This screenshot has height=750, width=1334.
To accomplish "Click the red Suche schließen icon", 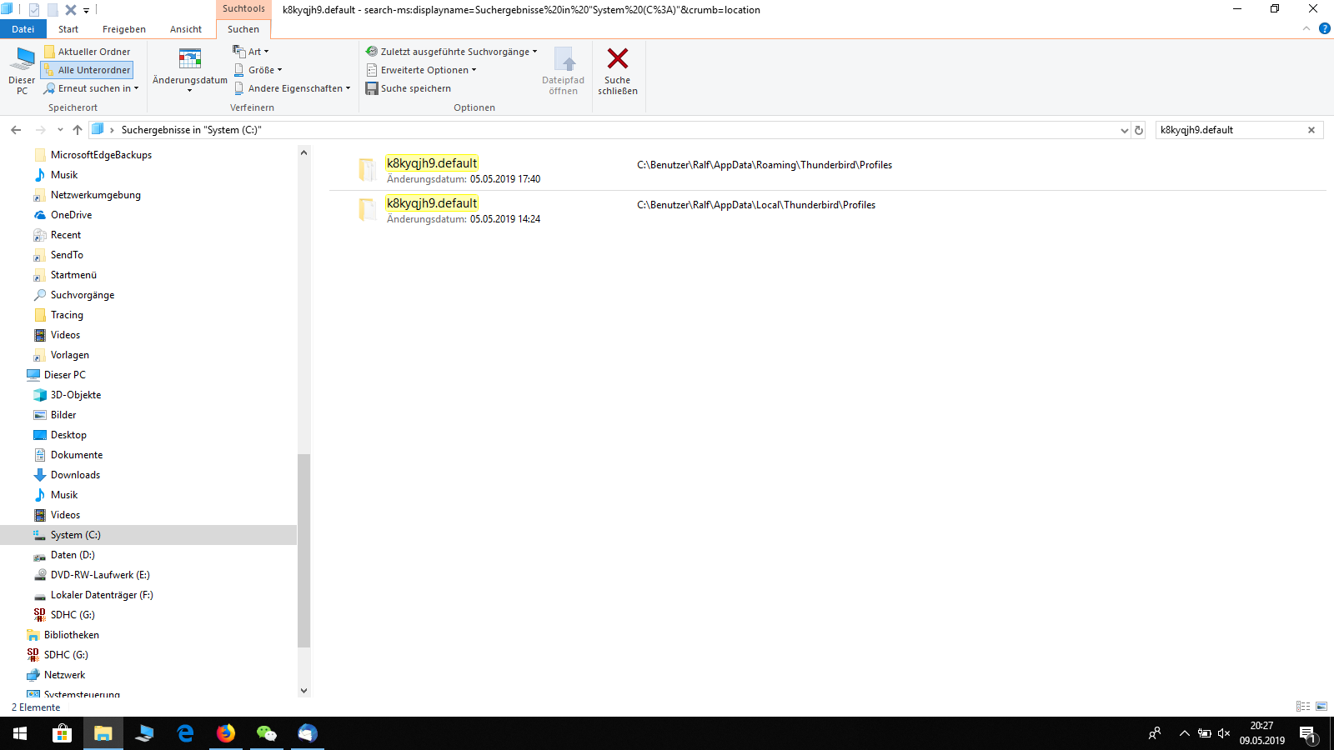I will click(618, 58).
